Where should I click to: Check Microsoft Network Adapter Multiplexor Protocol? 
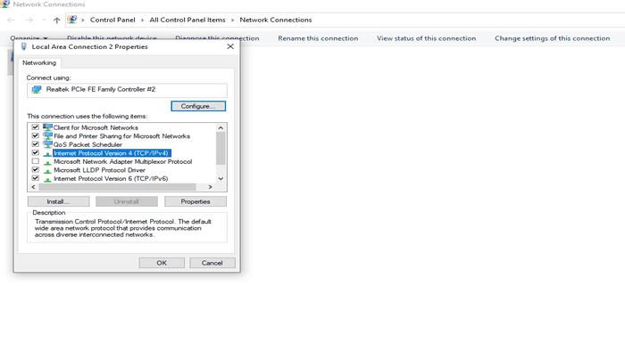pyautogui.click(x=36, y=161)
